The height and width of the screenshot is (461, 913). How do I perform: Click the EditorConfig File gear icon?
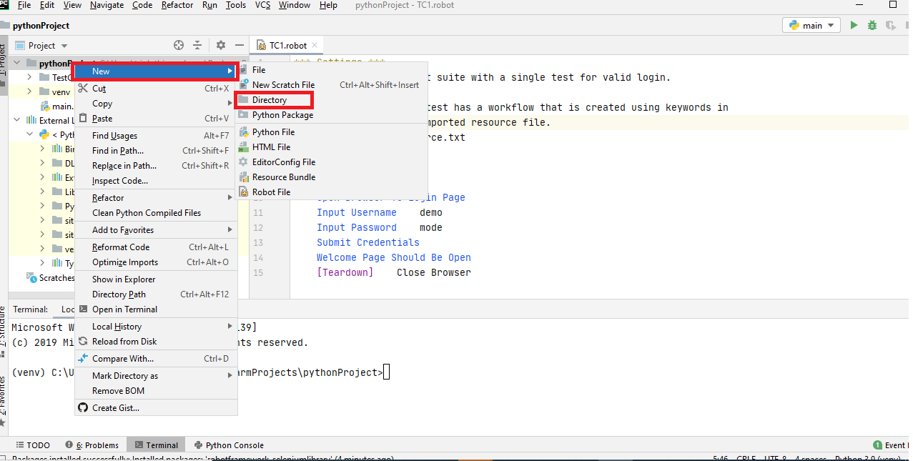pos(244,162)
